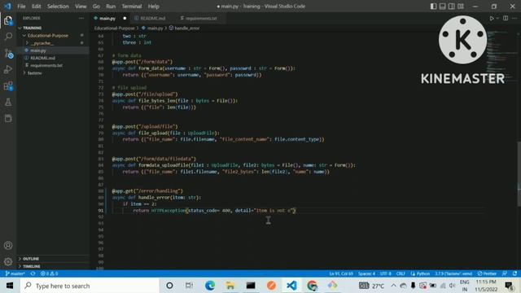Open Explorer views more actions ellipsis

pos(81,18)
